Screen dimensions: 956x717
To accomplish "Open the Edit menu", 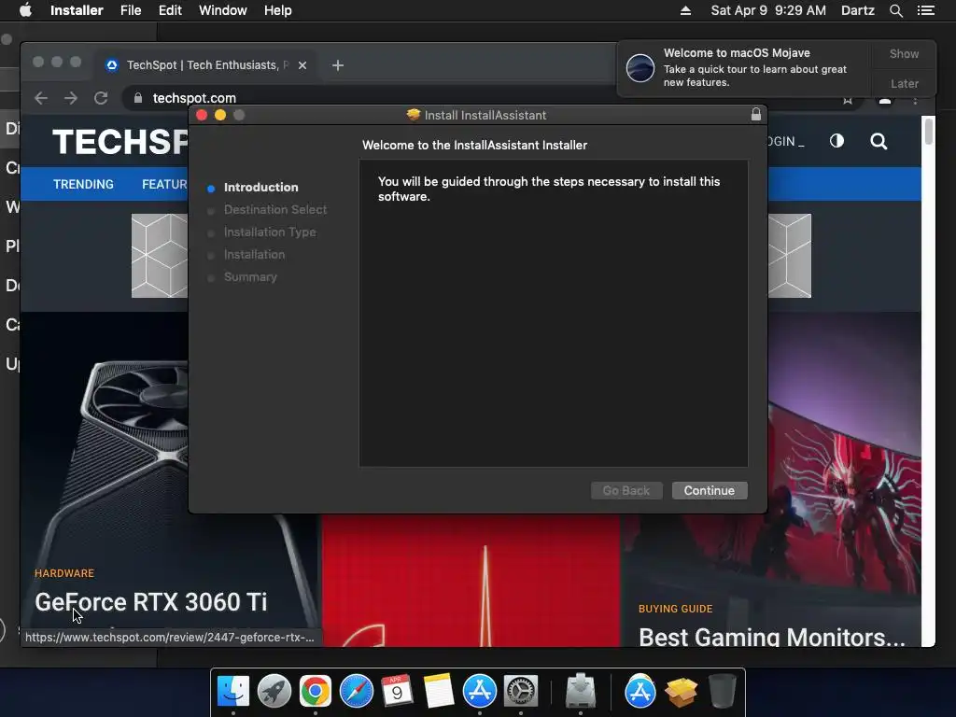I will coord(170,10).
